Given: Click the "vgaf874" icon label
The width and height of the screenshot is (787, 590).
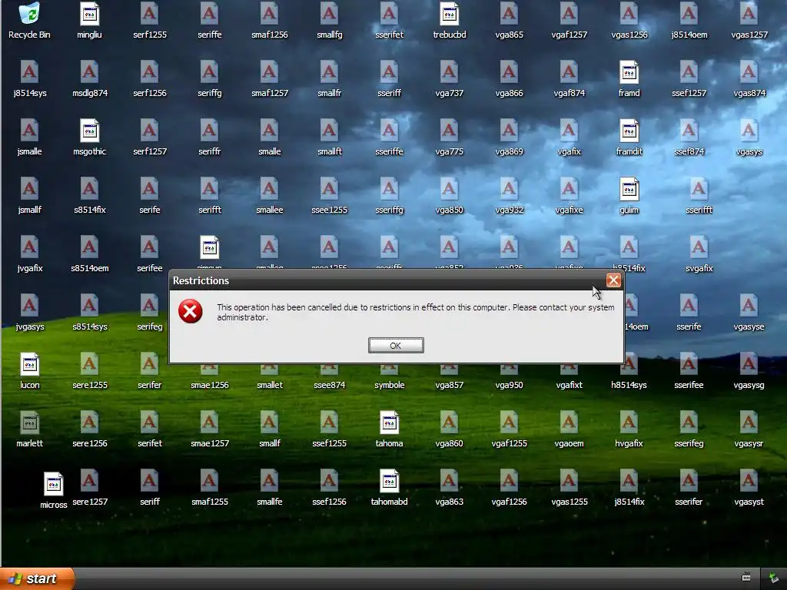Looking at the screenshot, I should pyautogui.click(x=569, y=93).
